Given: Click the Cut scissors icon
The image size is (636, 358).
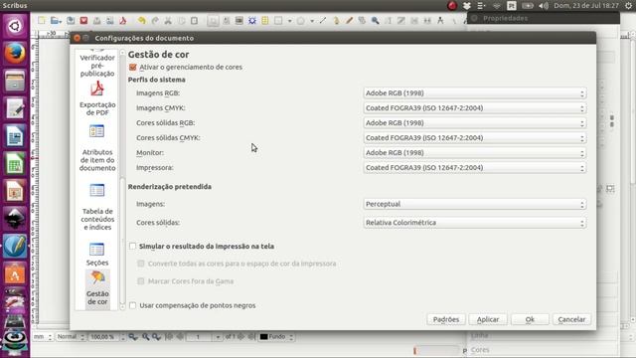Looking at the screenshot, I should pyautogui.click(x=168, y=20).
